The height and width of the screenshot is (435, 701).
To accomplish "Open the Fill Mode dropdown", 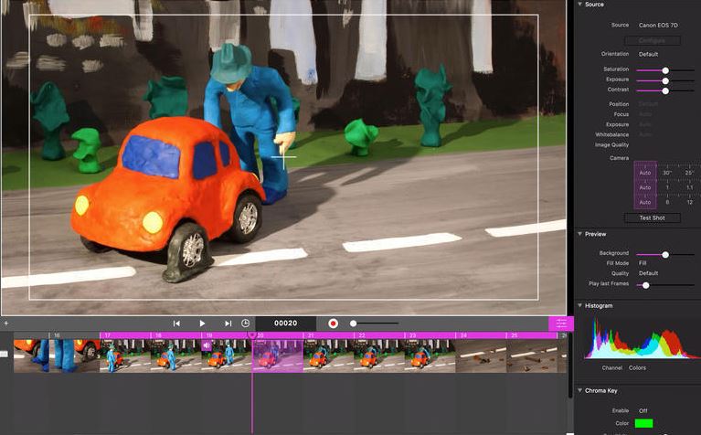I will 643,263.
